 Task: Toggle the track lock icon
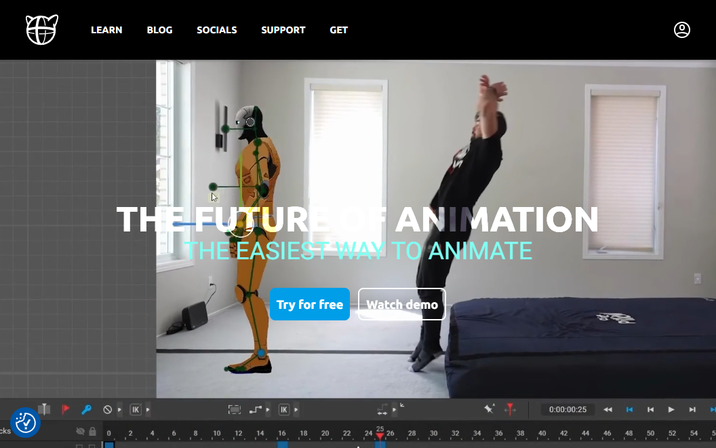coord(92,431)
